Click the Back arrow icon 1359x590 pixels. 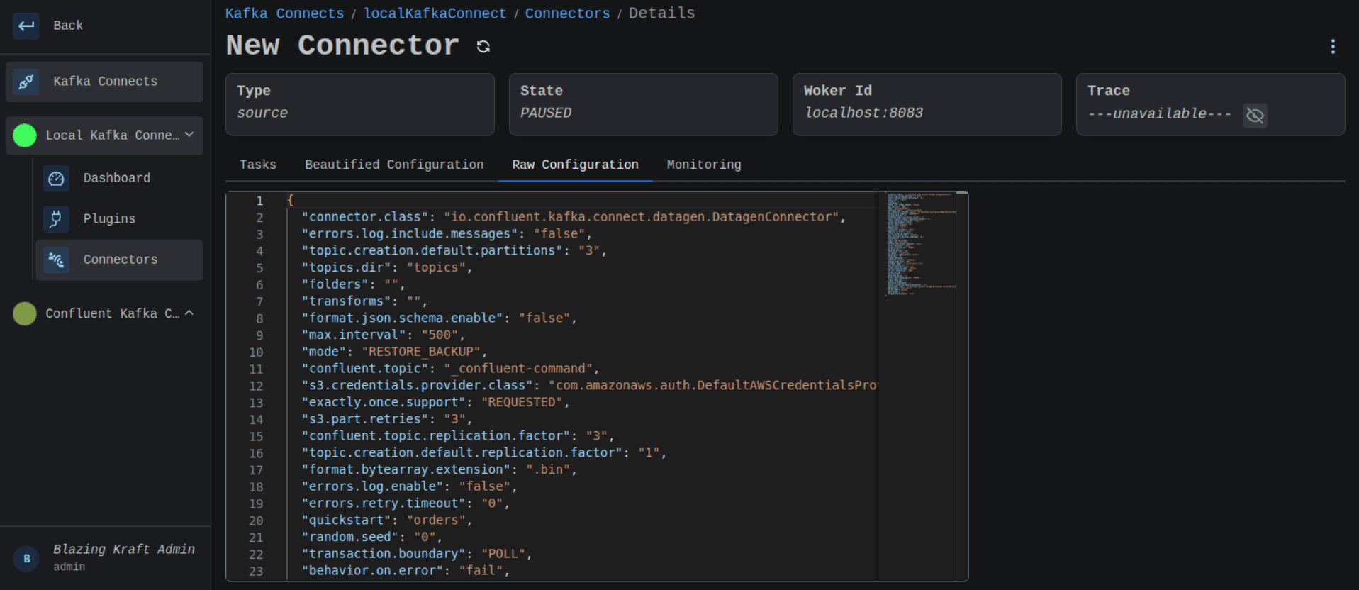(x=26, y=26)
